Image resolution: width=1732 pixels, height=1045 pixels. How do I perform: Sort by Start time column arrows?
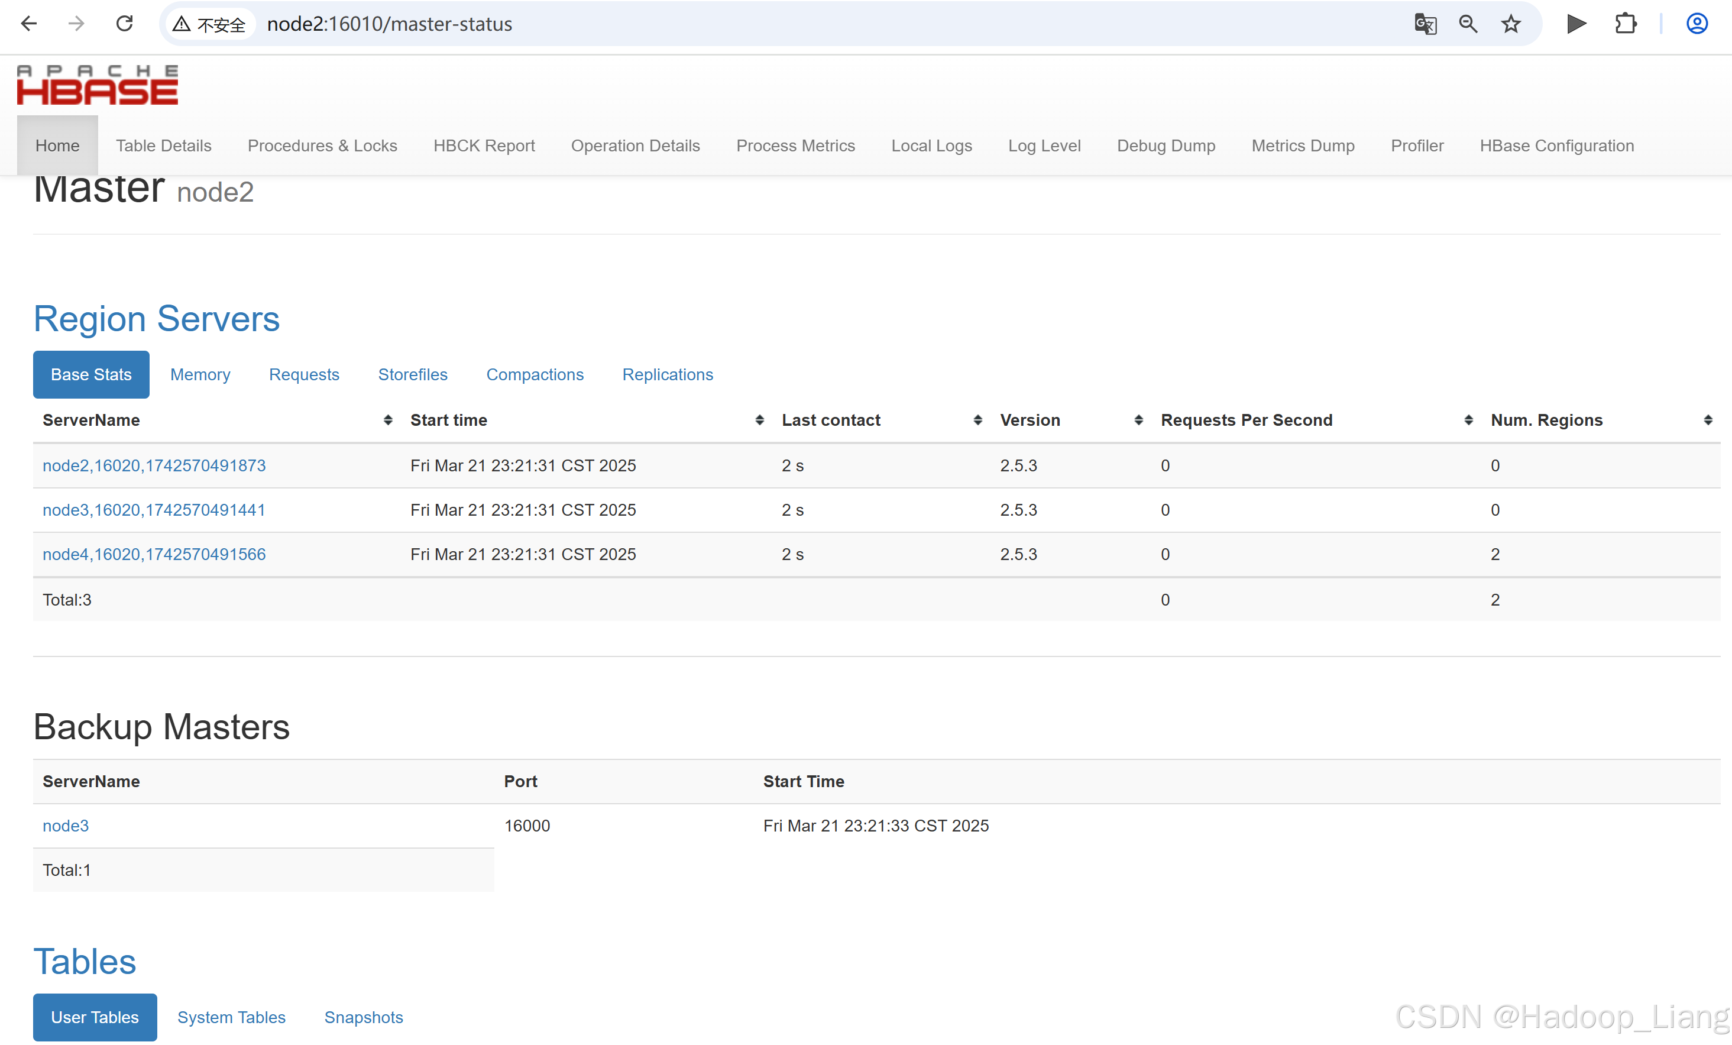(x=759, y=420)
